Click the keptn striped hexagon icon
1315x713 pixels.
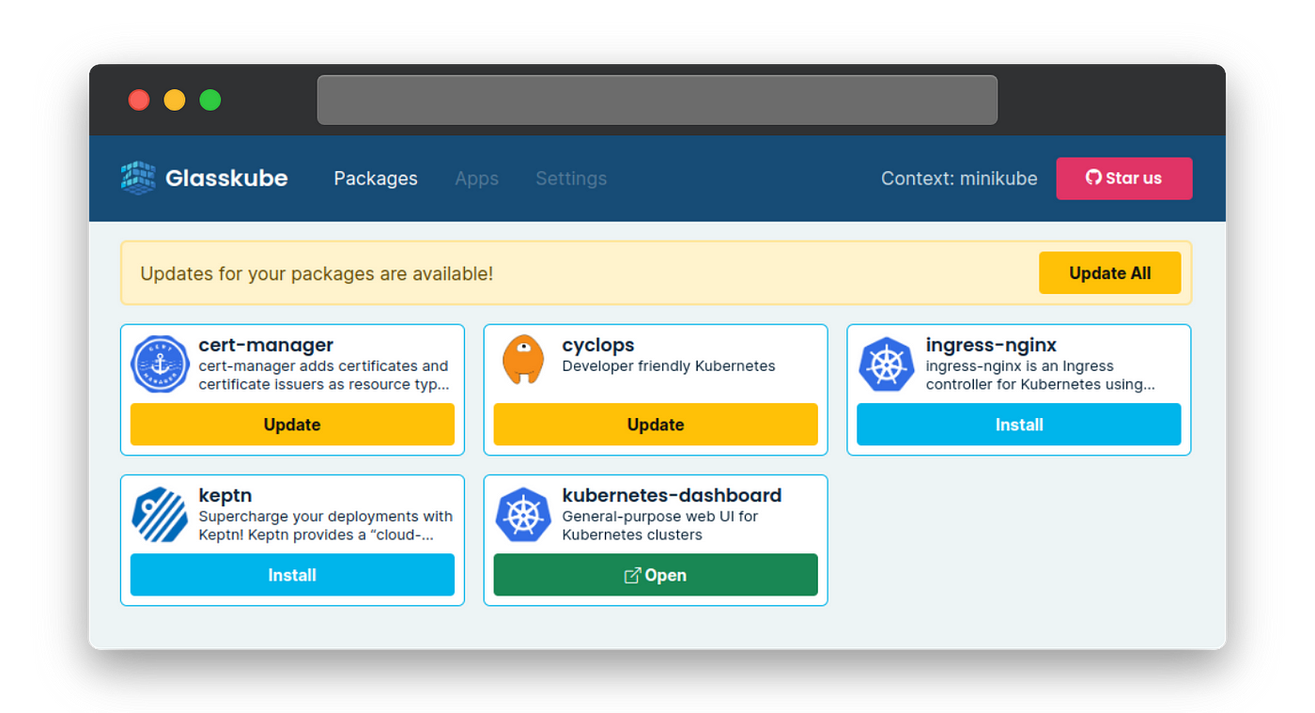pyautogui.click(x=160, y=514)
